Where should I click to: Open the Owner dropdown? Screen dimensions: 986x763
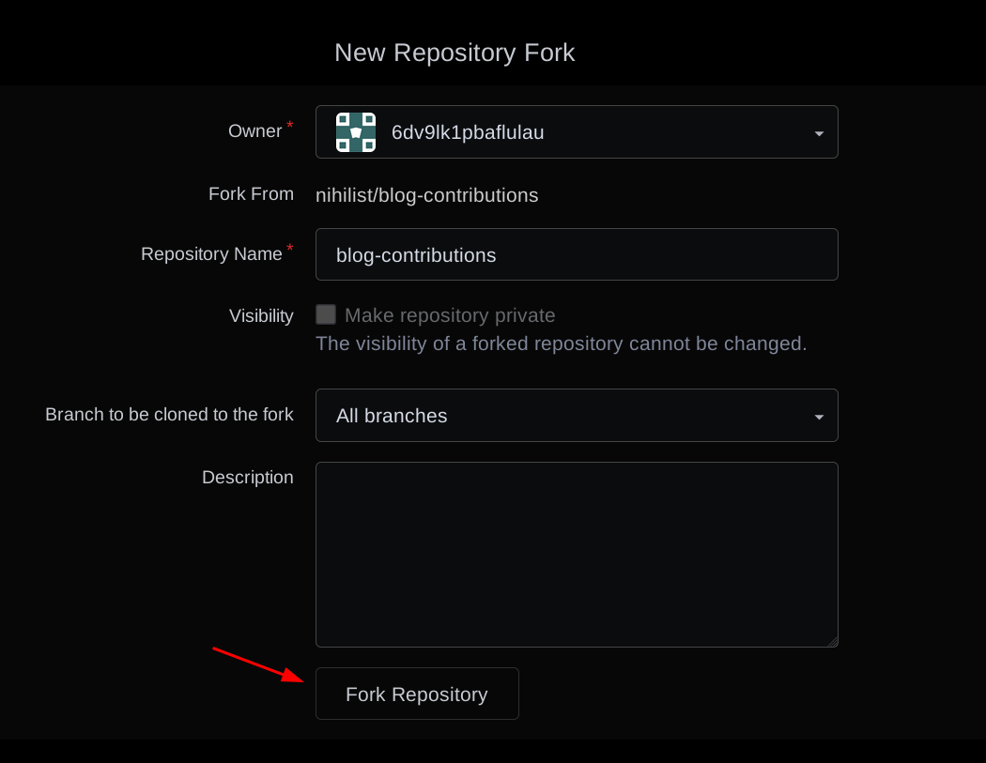coord(577,132)
